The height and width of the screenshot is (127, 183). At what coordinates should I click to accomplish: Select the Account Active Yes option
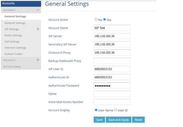(105, 20)
